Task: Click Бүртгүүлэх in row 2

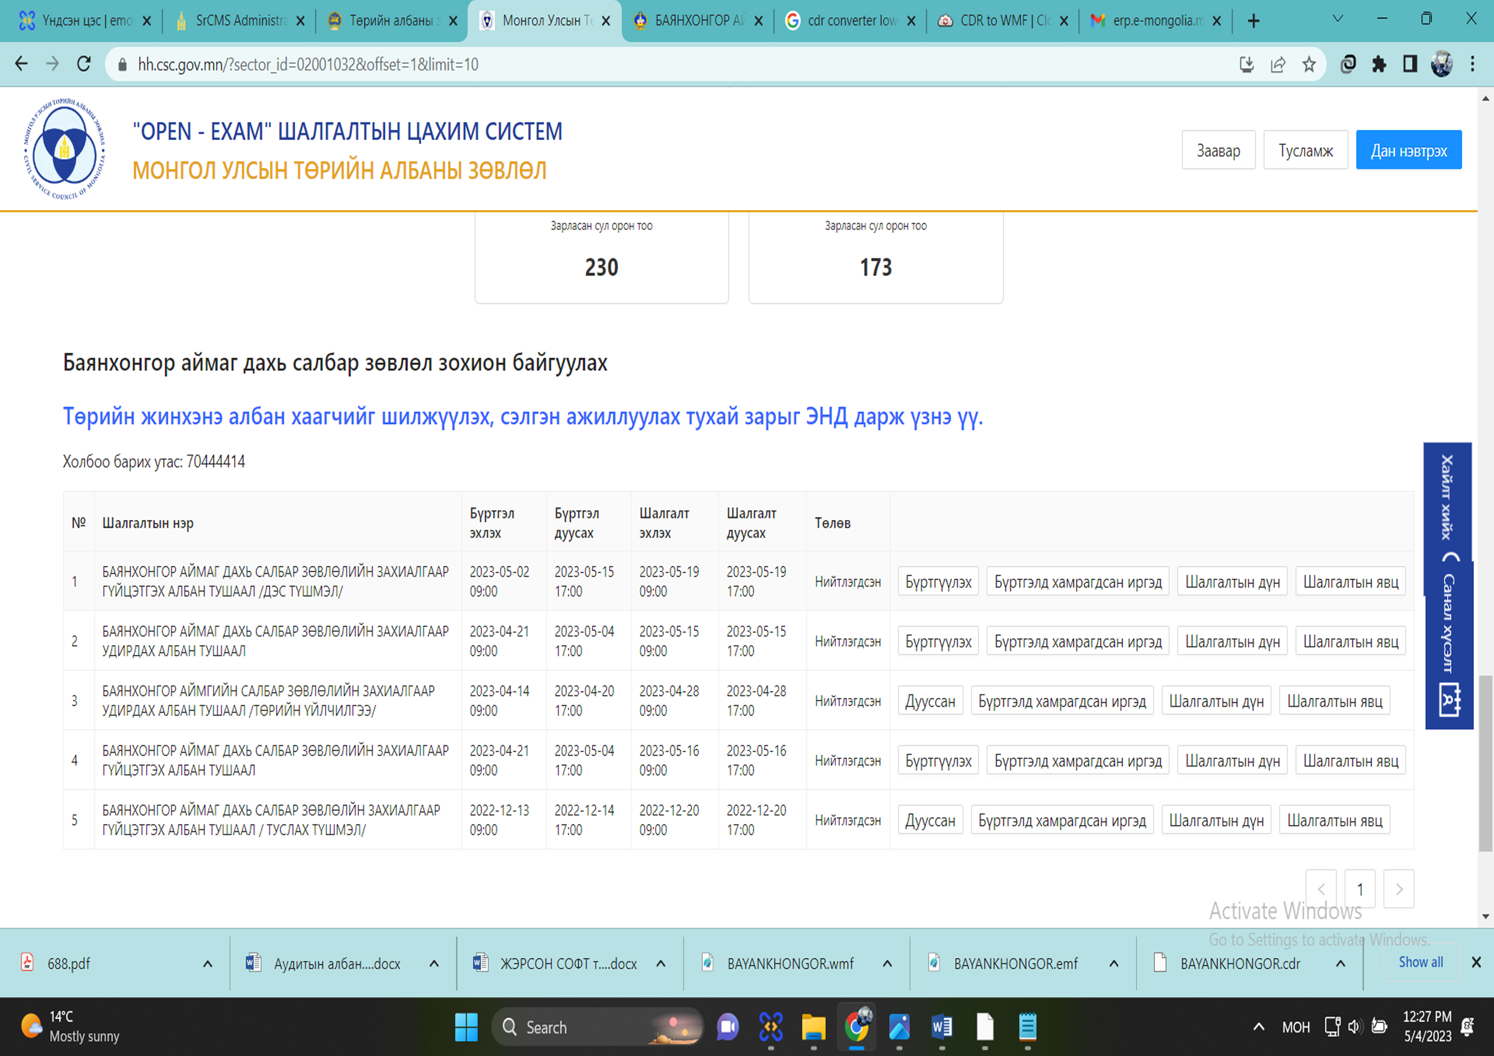Action: tap(938, 642)
